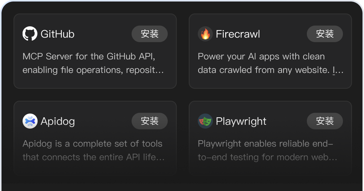Click the Playwright theater masks icon
This screenshot has width=364, height=191.
pyautogui.click(x=205, y=121)
